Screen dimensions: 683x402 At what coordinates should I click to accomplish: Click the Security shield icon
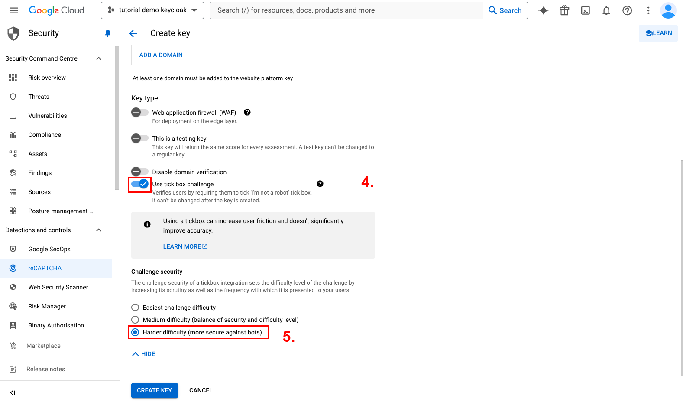click(x=13, y=33)
